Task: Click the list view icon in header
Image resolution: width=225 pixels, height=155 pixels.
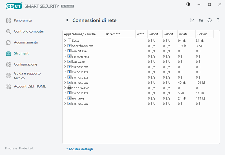Action: point(201,20)
